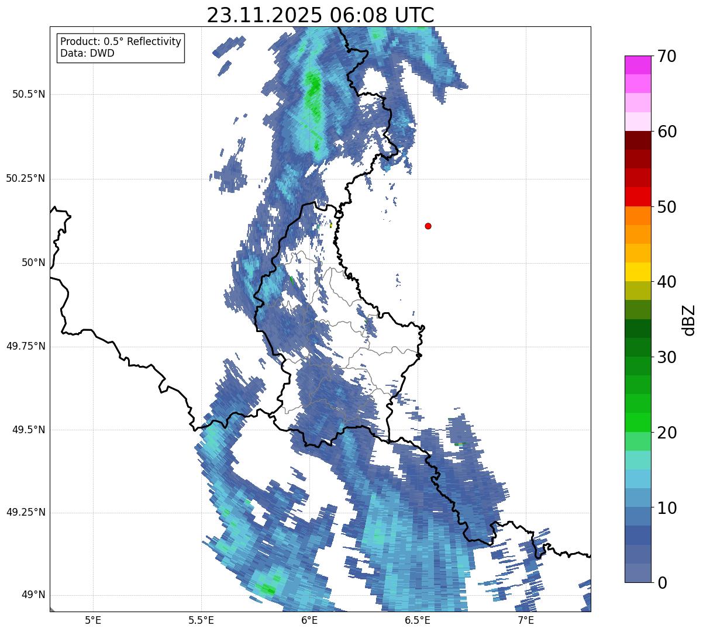The width and height of the screenshot is (703, 632).
Task: Click the "dBZ" colorbar label
Action: pyautogui.click(x=688, y=319)
